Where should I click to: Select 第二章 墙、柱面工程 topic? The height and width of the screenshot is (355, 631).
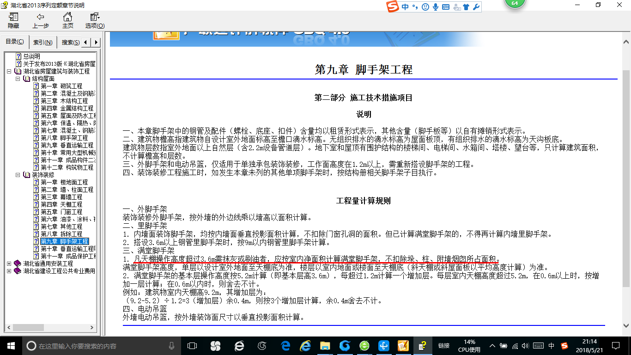tap(67, 190)
